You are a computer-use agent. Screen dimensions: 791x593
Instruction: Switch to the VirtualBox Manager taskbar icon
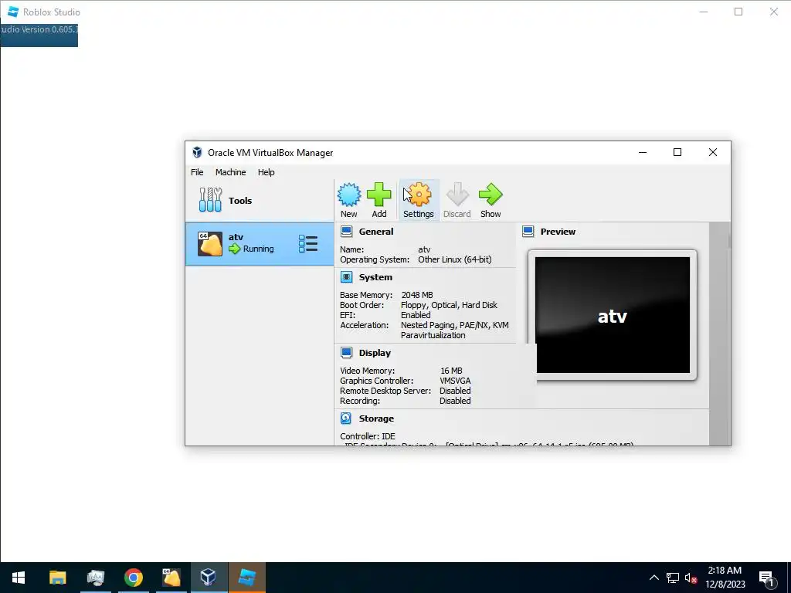209,578
